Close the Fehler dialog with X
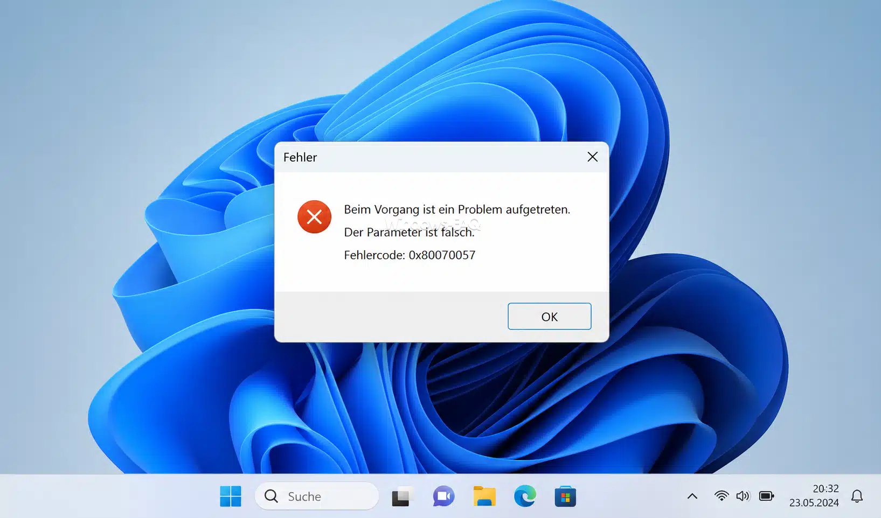 [592, 157]
